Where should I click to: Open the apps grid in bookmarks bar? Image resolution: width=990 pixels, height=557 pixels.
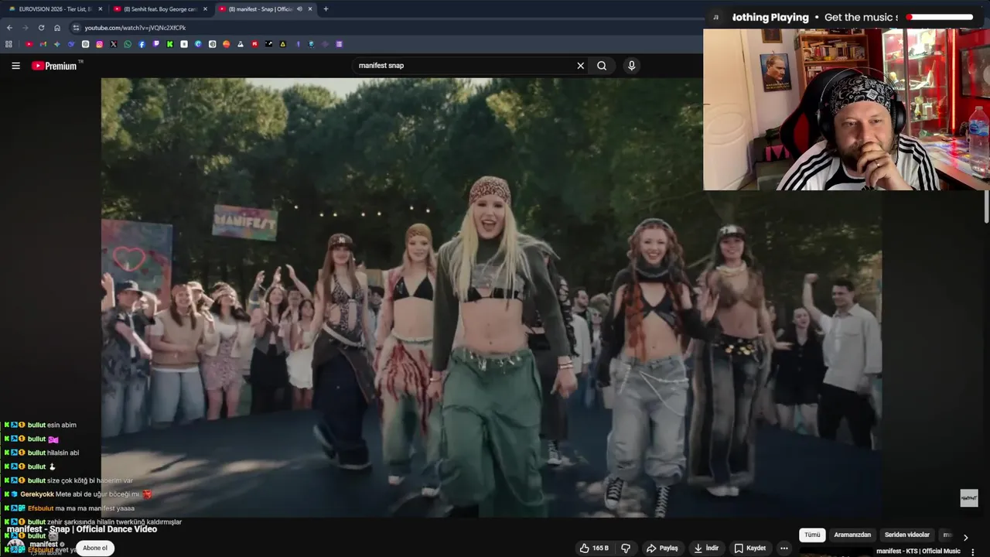[x=9, y=44]
